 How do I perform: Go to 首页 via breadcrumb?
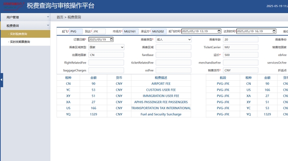coord(60,17)
